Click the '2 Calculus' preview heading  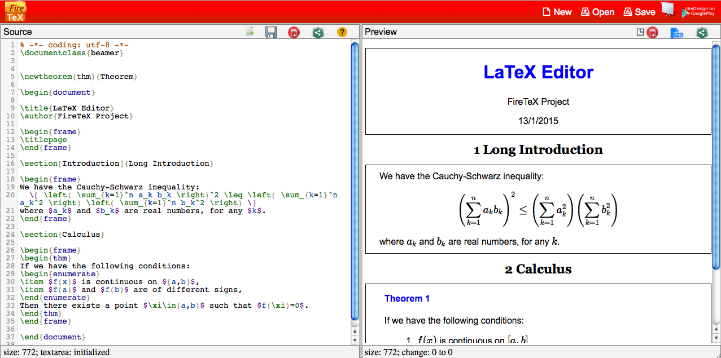[x=538, y=269]
